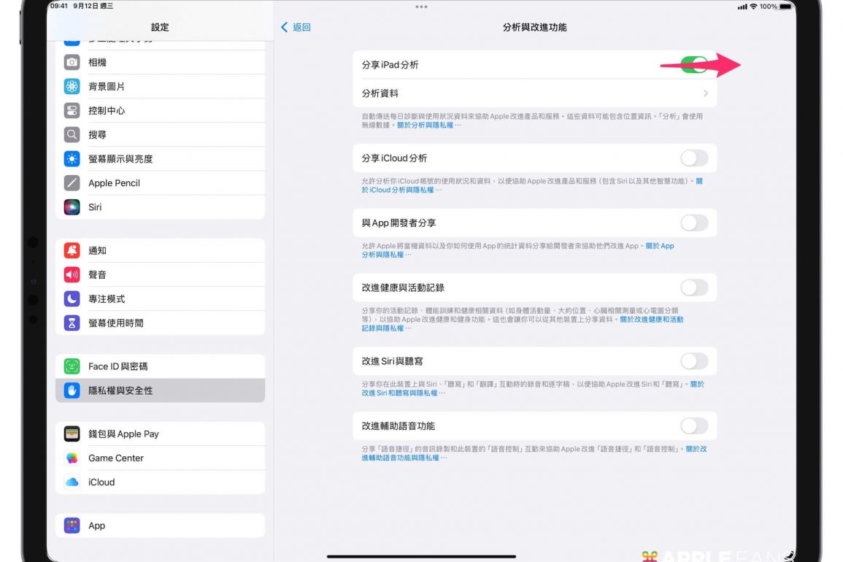This screenshot has width=843, height=562.
Task: Open the 相機 camera icon in sidebar
Action: point(72,62)
